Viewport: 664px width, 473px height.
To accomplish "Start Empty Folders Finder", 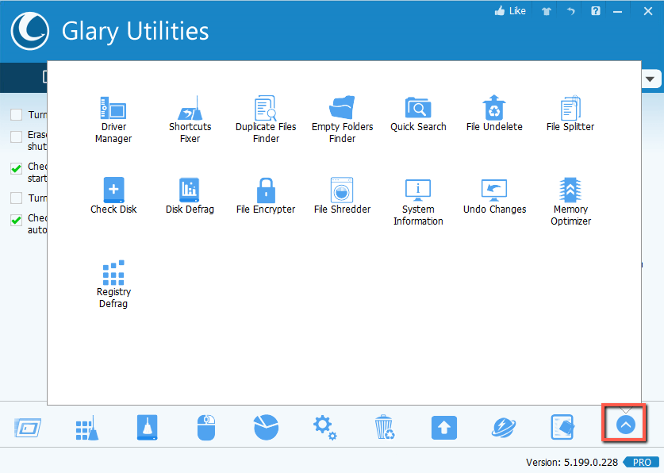I will (342, 120).
